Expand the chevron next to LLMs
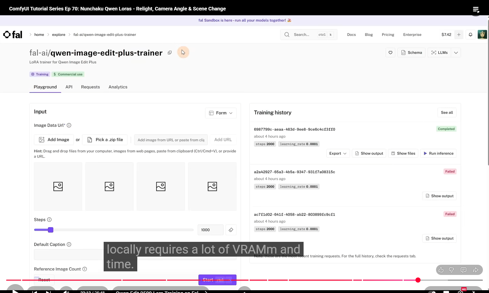 point(456,53)
